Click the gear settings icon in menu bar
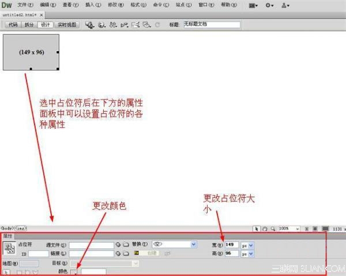Viewport: 346px width, 276px height. click(269, 5)
